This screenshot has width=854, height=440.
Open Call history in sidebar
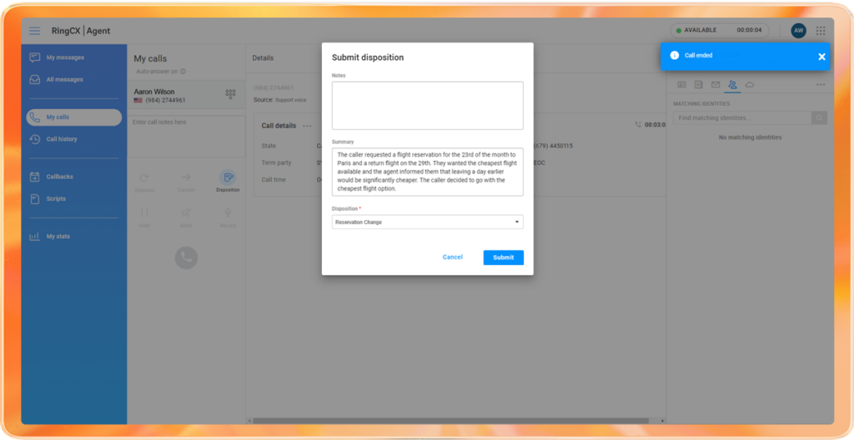[62, 139]
